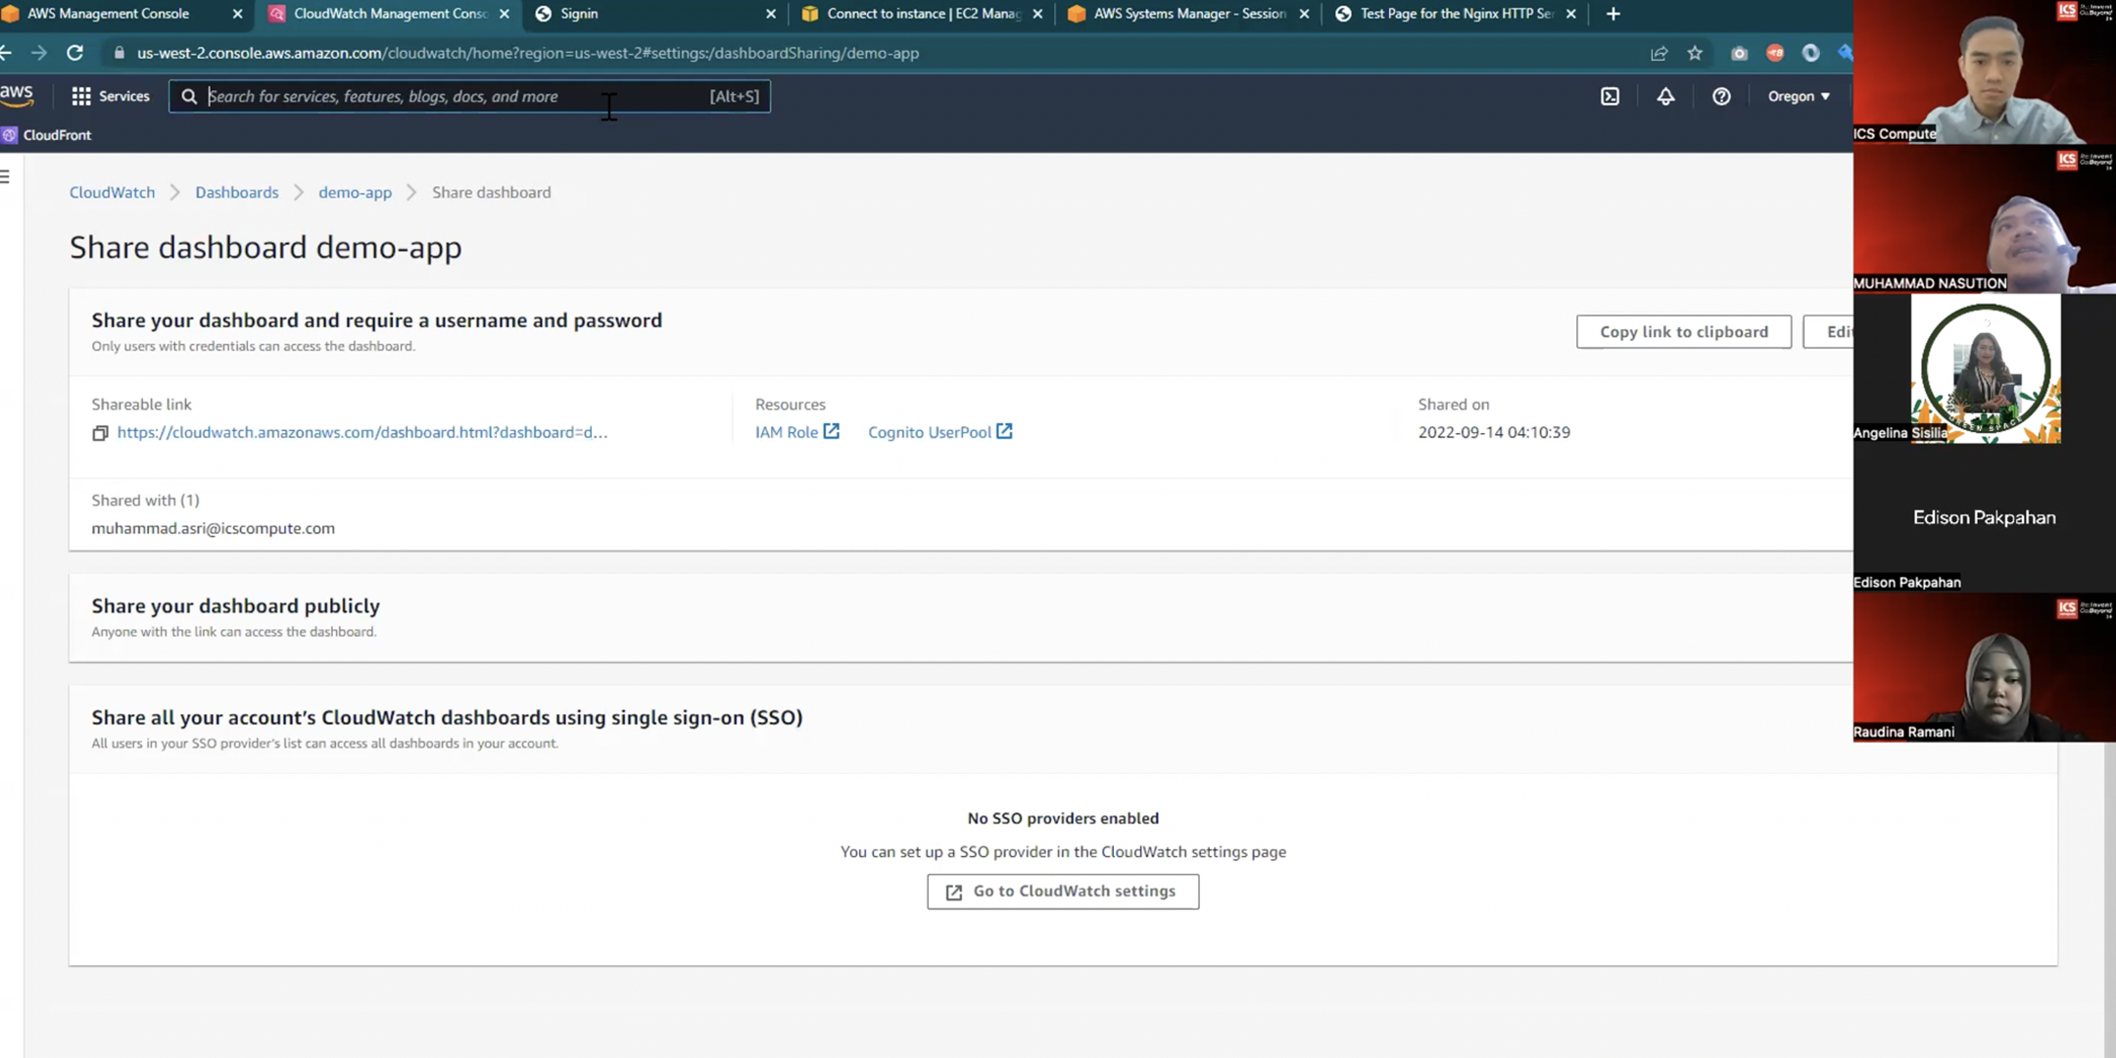Close the Connect to instance EC2 tab
Screen dimensions: 2116x1058
click(1037, 14)
